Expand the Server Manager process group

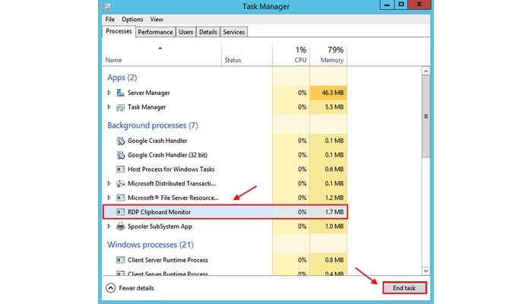pos(109,93)
